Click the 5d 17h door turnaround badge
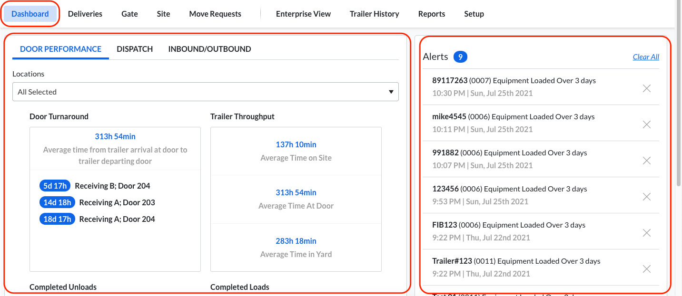The width and height of the screenshot is (682, 296). pos(55,186)
